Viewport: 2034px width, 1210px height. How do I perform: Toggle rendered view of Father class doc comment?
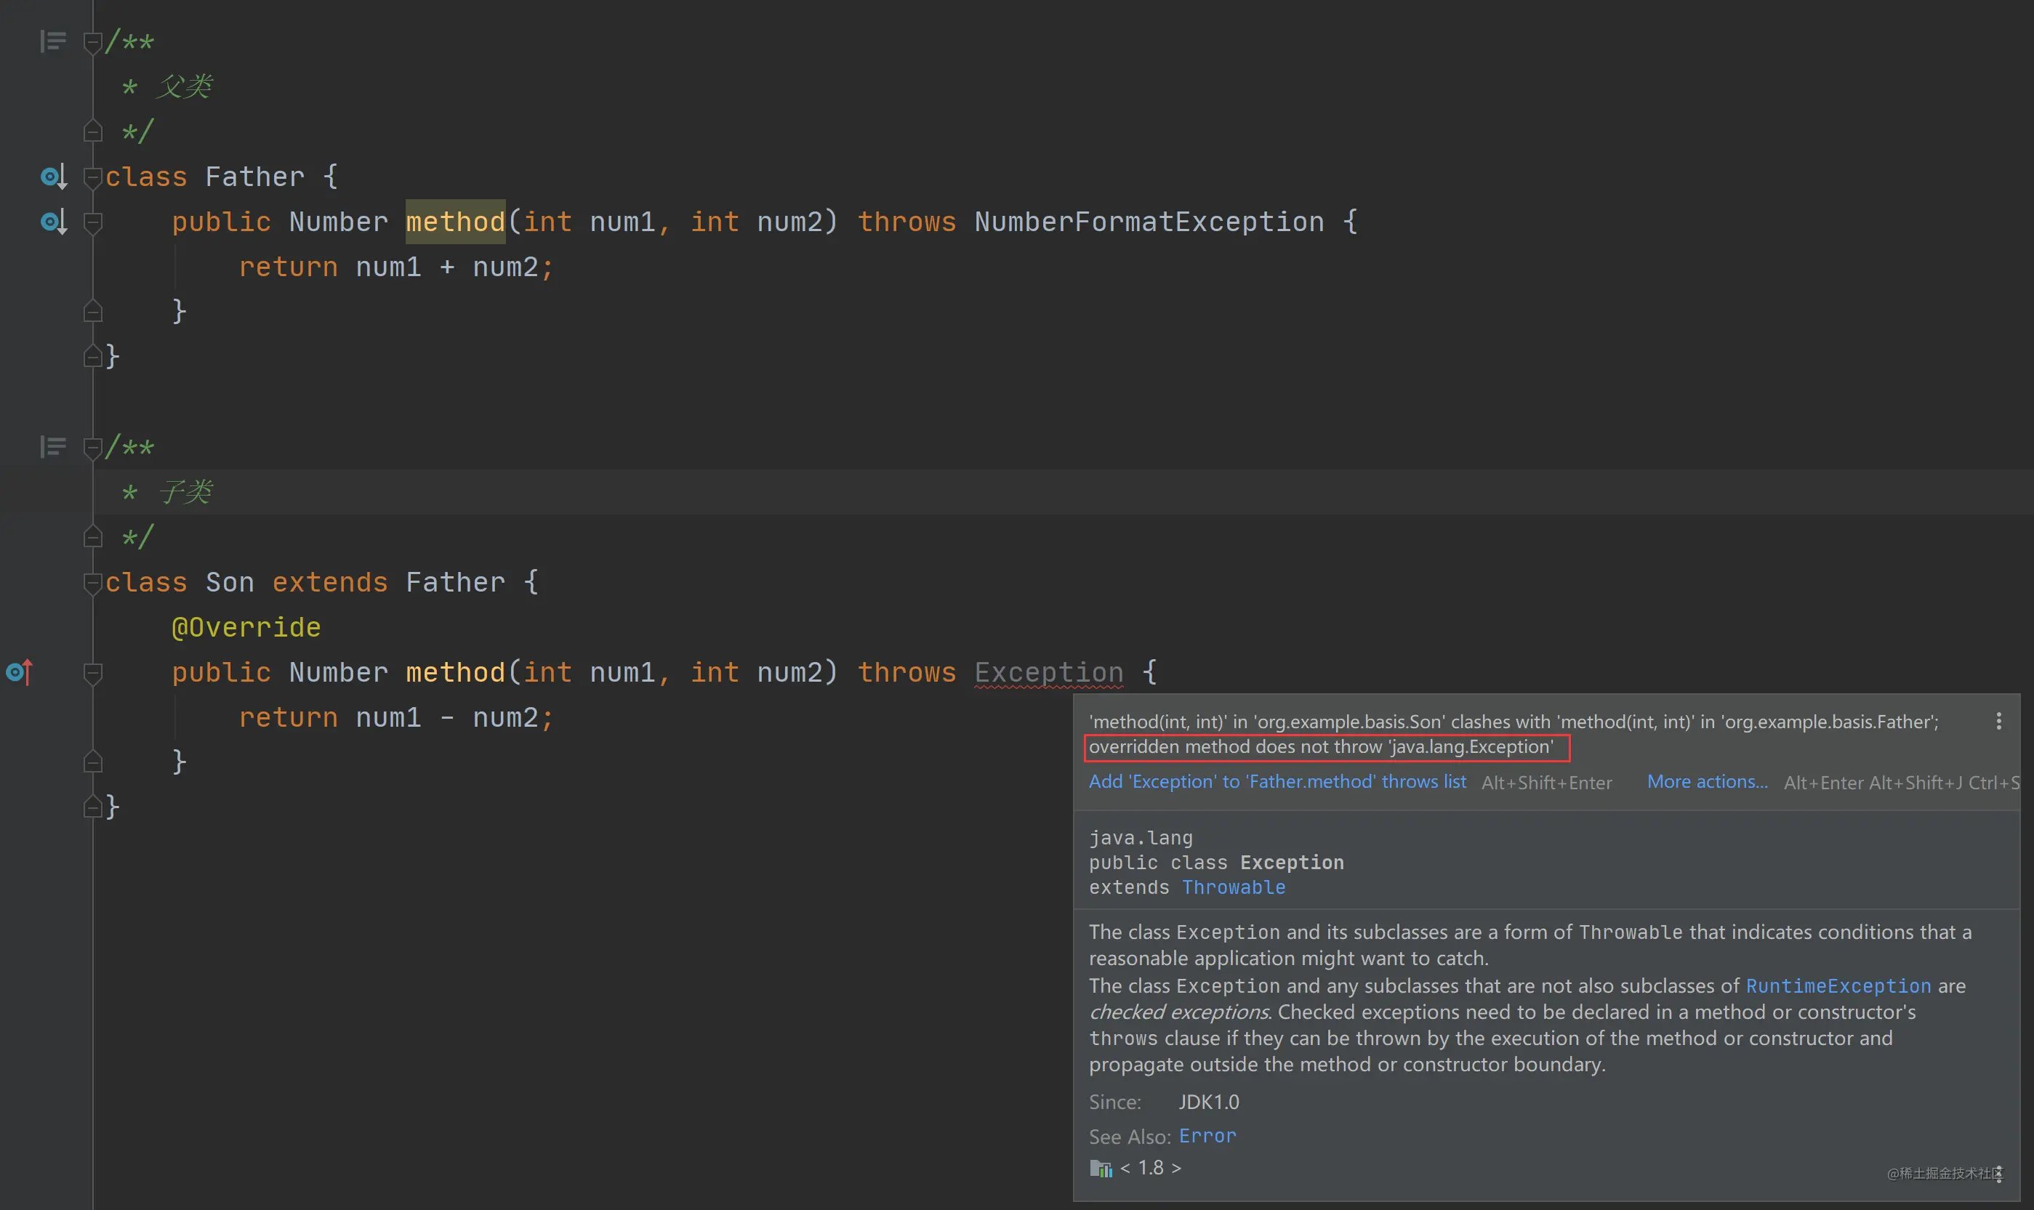53,41
